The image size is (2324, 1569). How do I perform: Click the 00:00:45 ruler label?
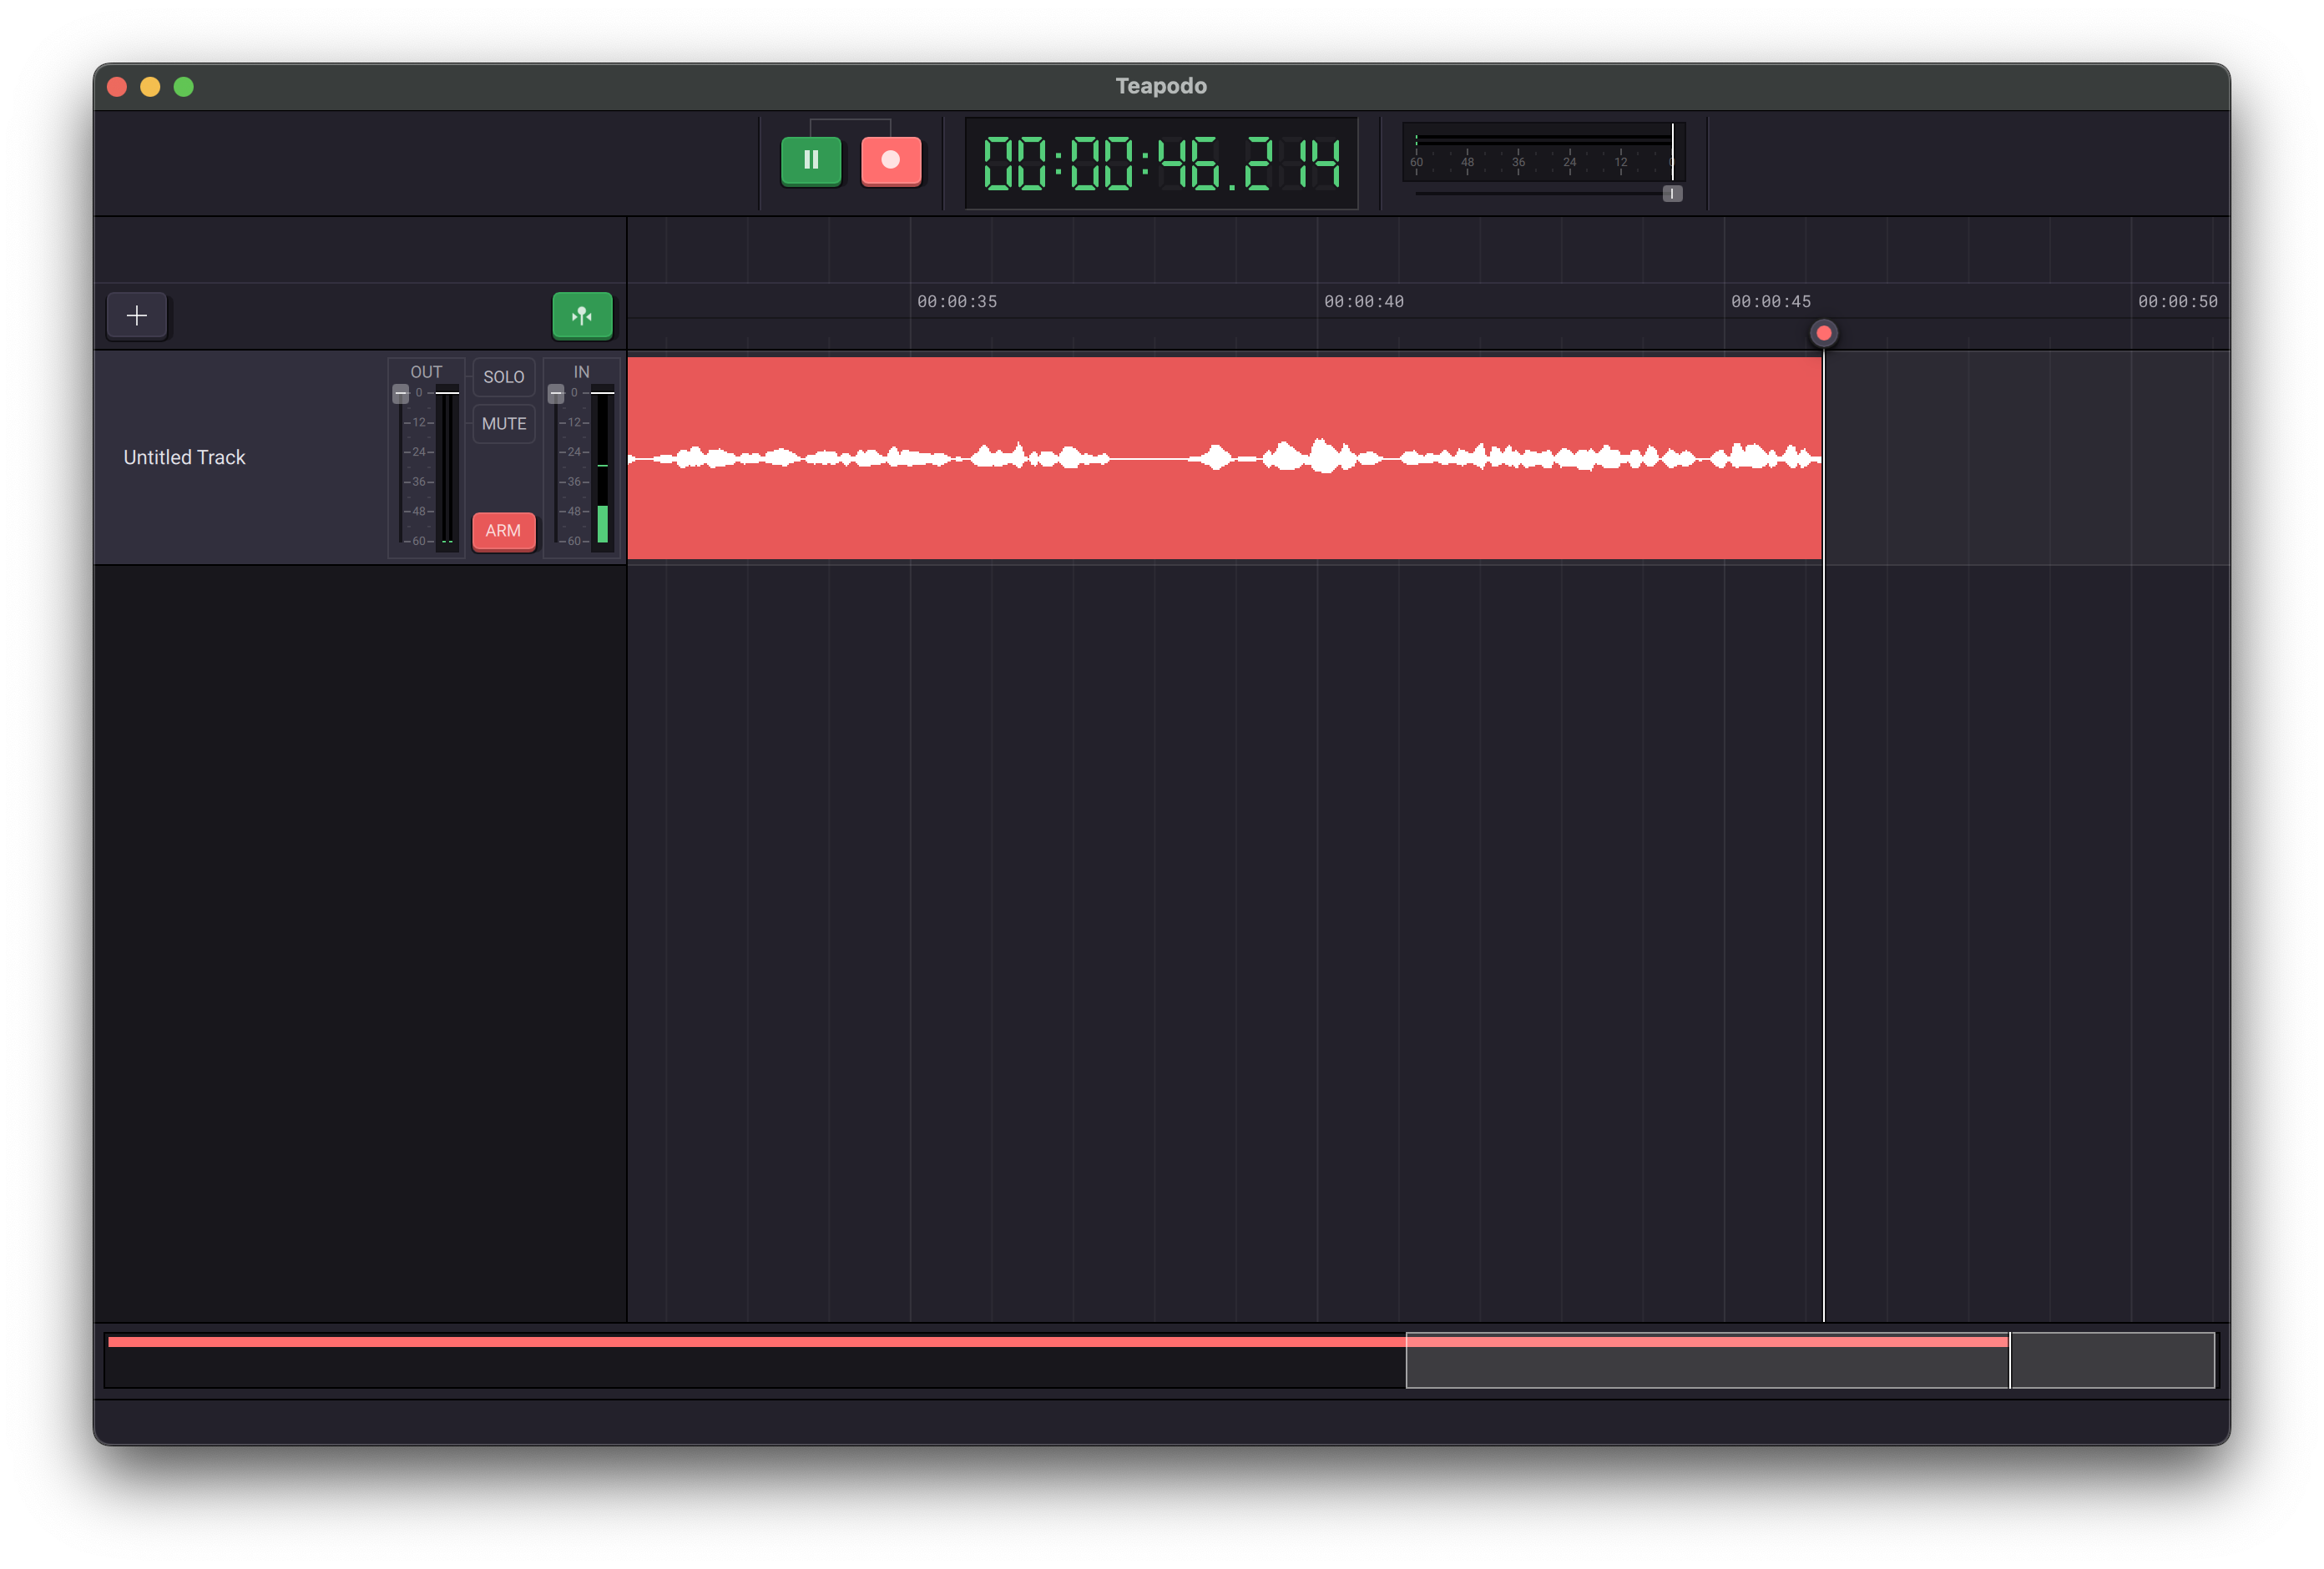(1770, 302)
